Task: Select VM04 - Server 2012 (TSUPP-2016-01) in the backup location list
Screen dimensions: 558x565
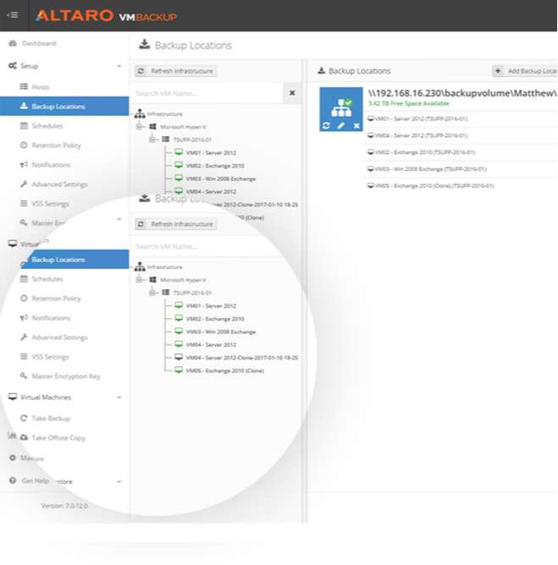Action: (x=421, y=135)
